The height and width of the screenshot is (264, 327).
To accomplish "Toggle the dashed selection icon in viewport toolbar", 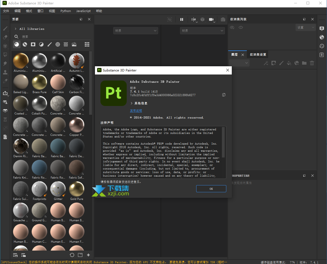I will click(170, 19).
